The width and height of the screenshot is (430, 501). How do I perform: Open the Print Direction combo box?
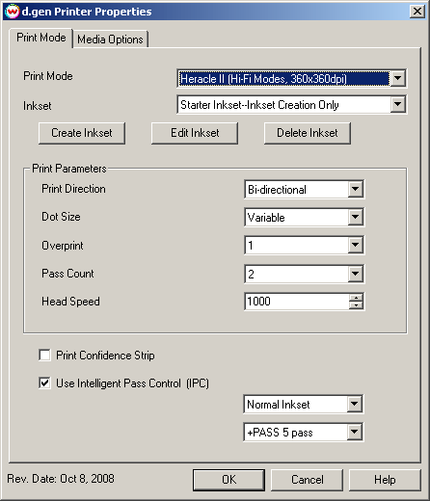[356, 189]
